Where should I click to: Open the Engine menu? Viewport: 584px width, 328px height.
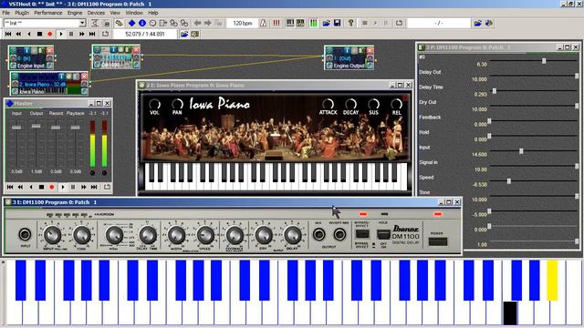tap(75, 13)
